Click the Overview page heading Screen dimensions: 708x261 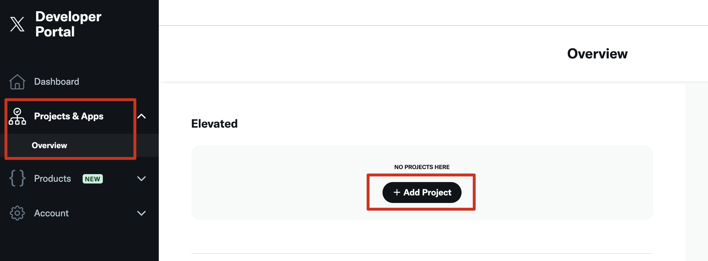597,54
